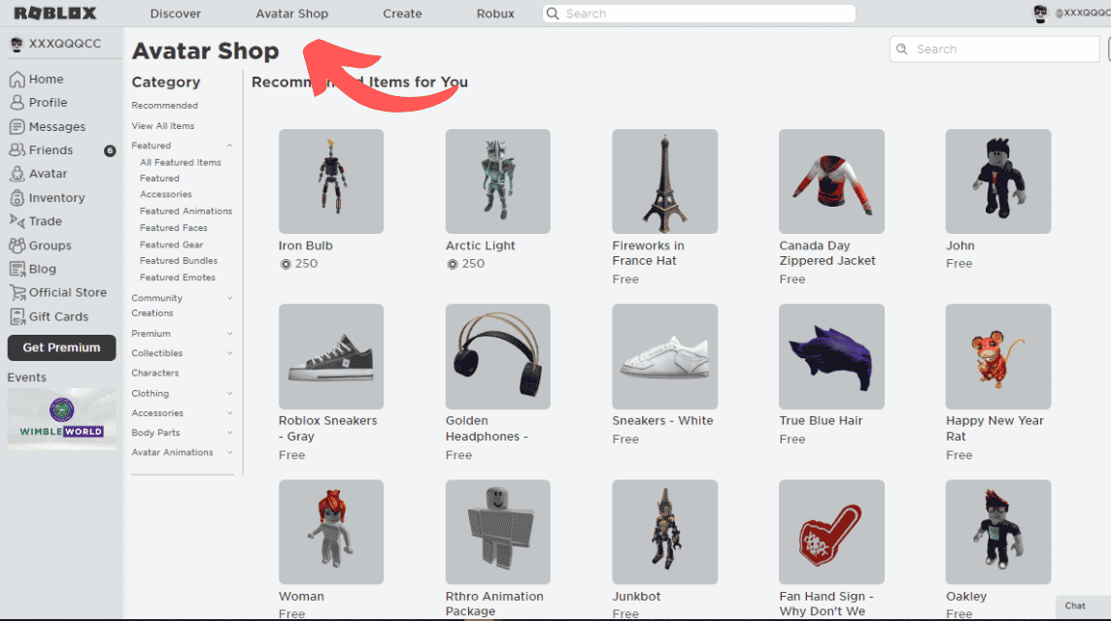The image size is (1111, 621).
Task: Open the Happy New Year Rat thumbnail
Action: click(997, 356)
